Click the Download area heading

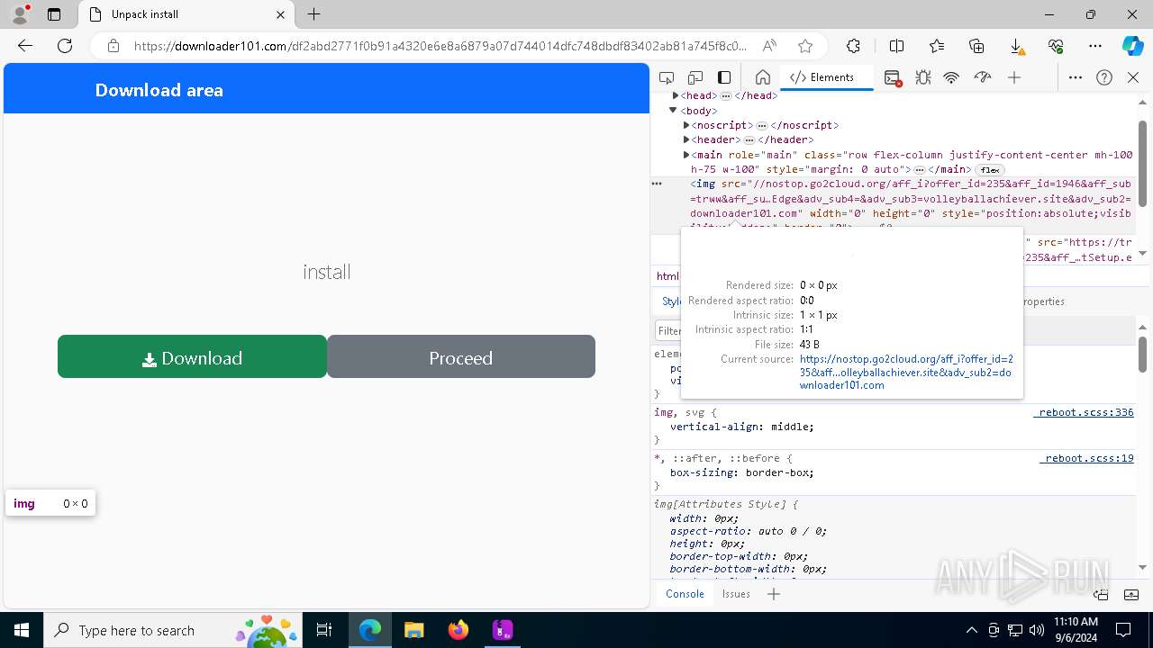[x=159, y=90]
